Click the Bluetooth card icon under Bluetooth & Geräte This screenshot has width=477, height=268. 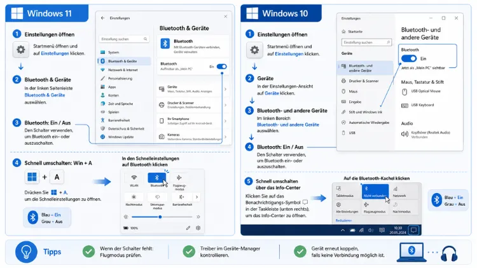pos(165,43)
